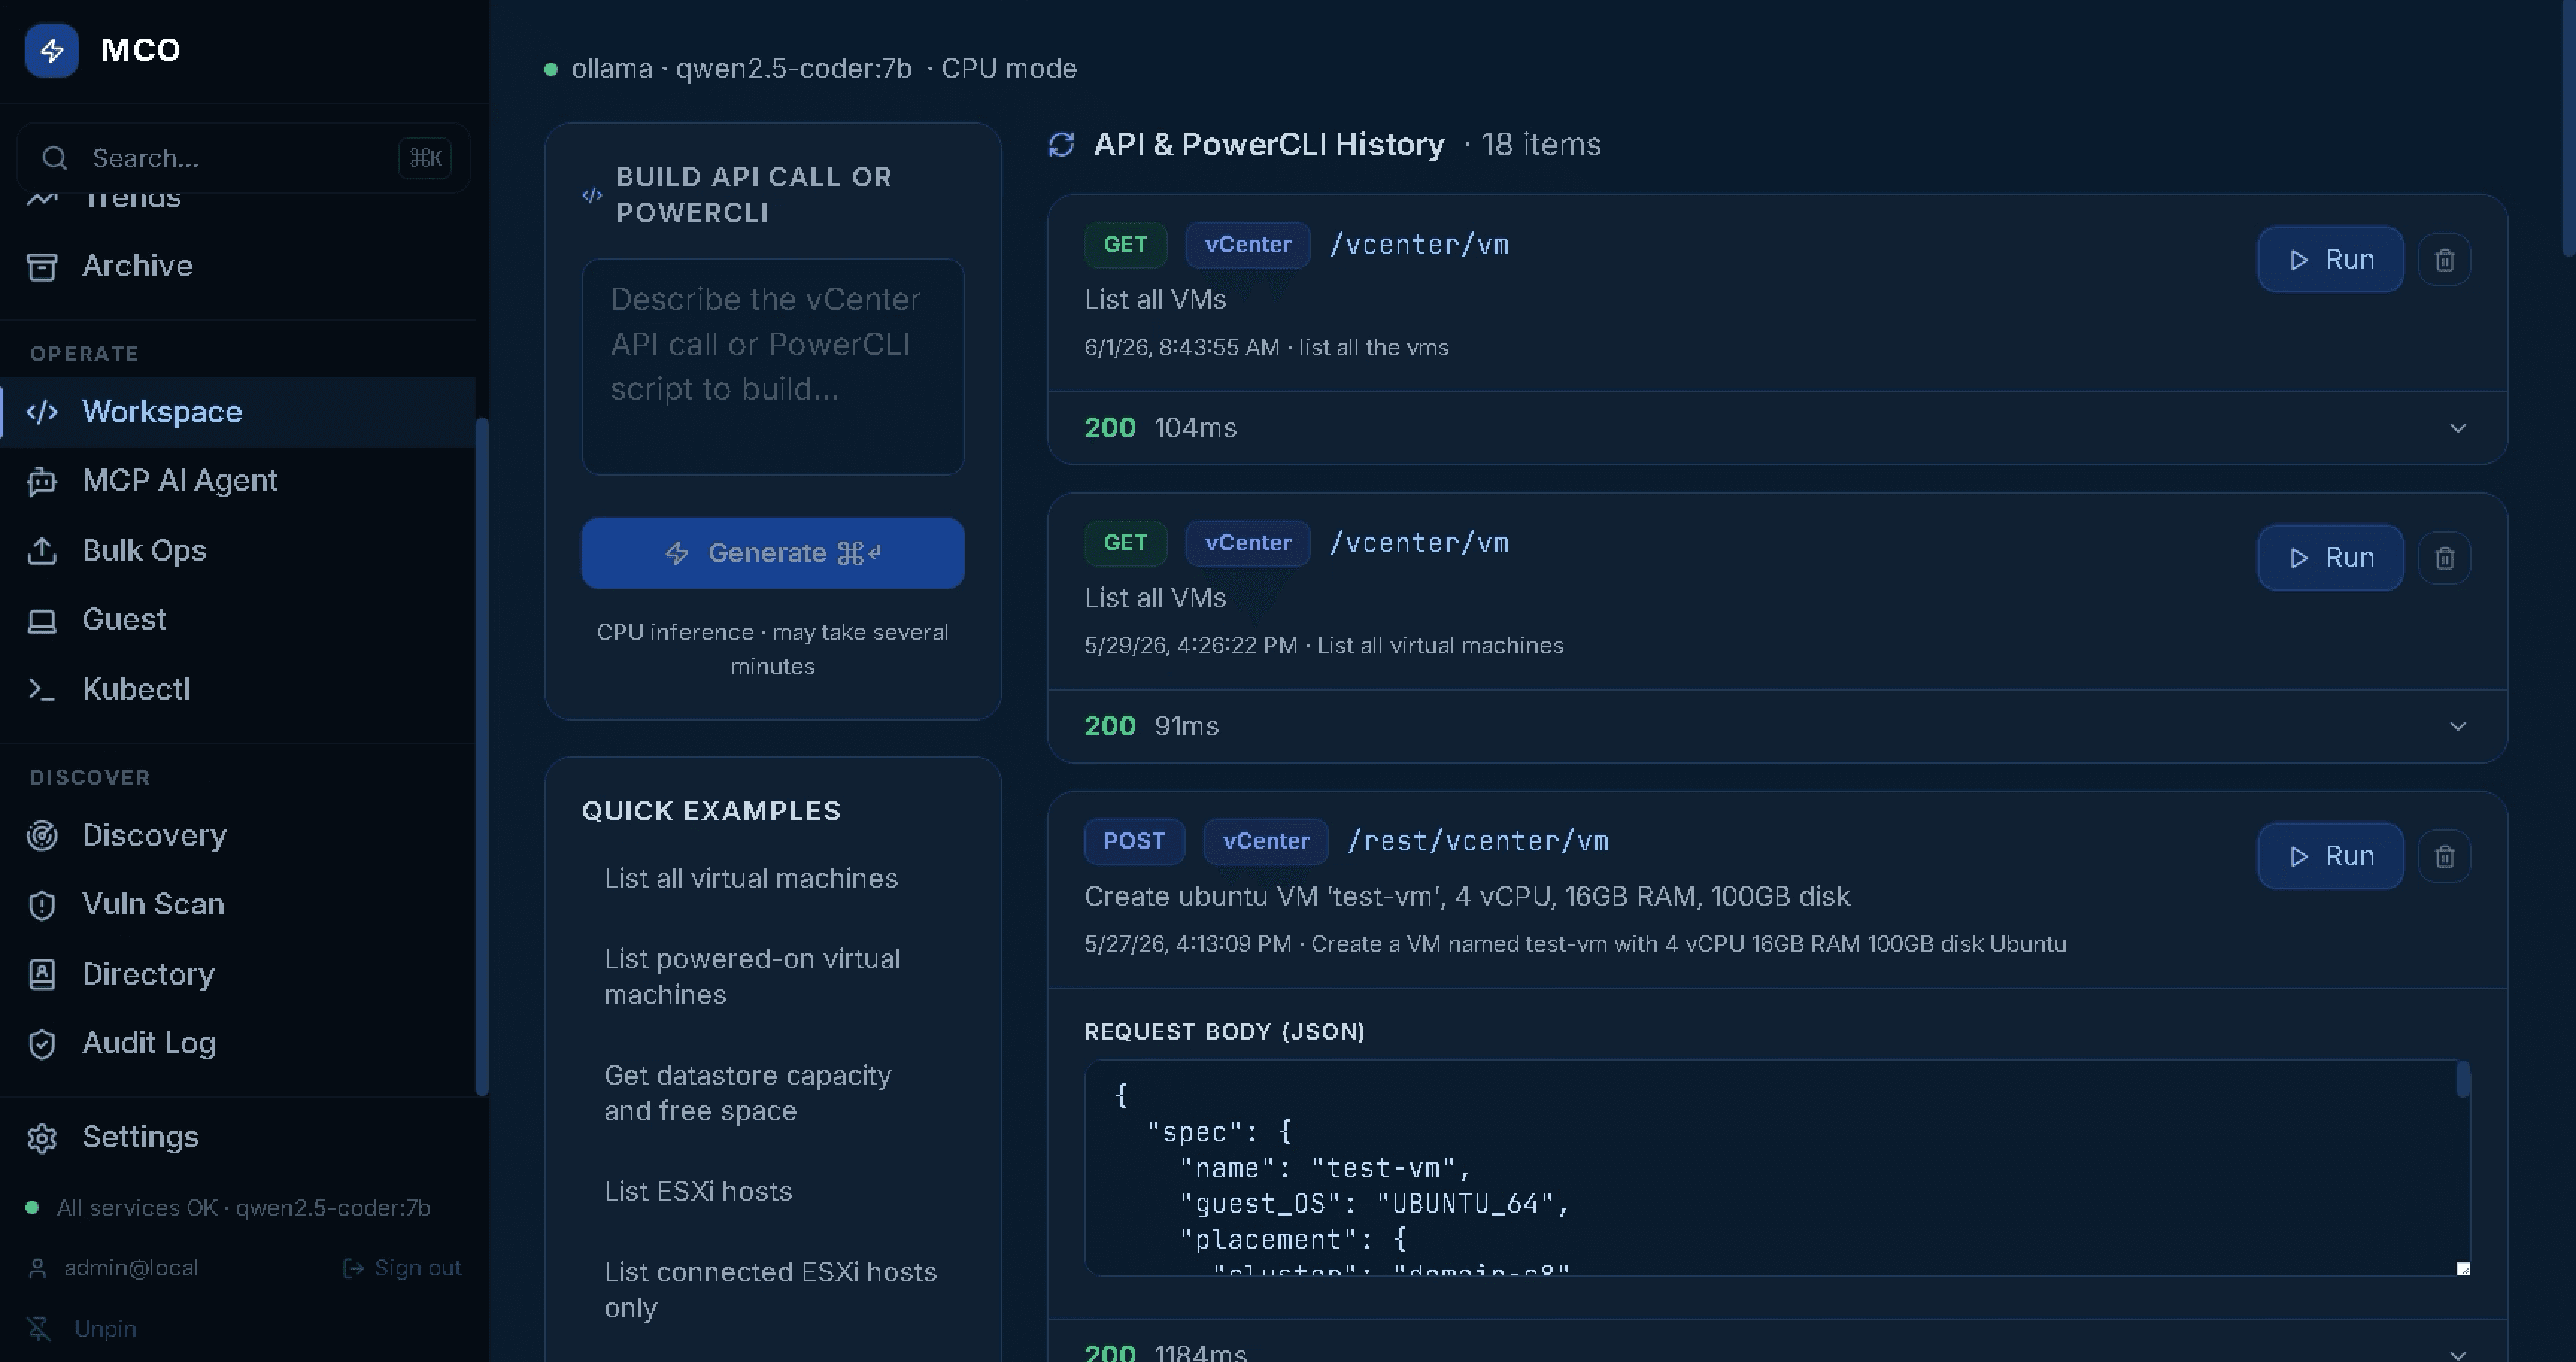Viewport: 2576px width, 1362px height.
Task: Click the Discovery radar icon
Action: [x=42, y=835]
